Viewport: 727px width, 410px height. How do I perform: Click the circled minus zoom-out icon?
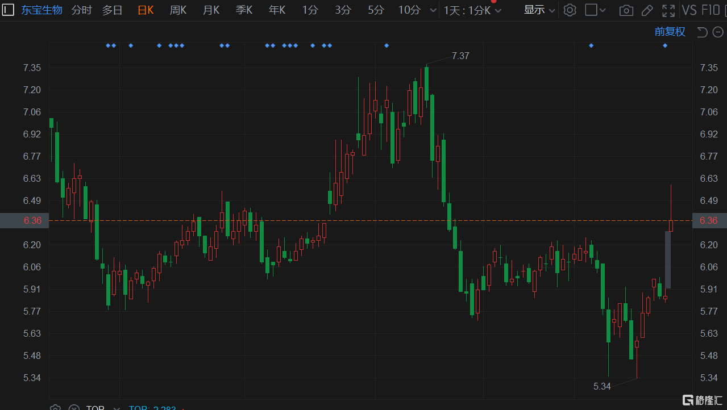click(x=718, y=32)
